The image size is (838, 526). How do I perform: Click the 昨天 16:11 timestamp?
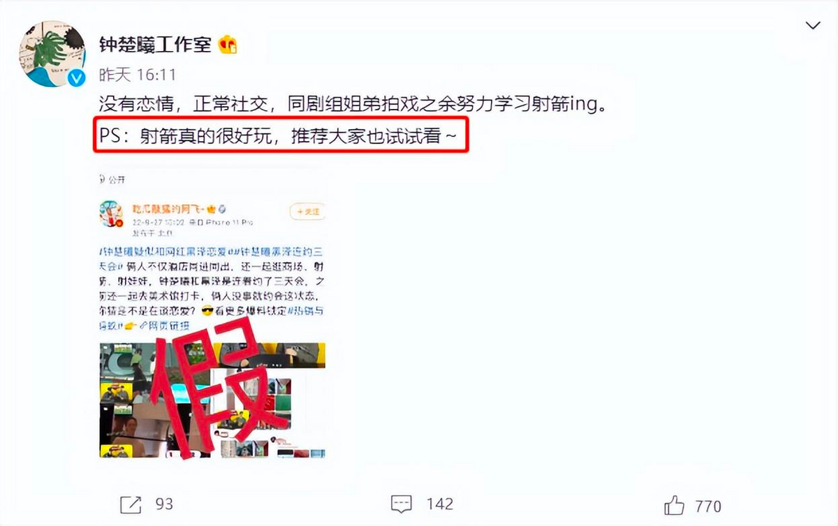(x=138, y=75)
